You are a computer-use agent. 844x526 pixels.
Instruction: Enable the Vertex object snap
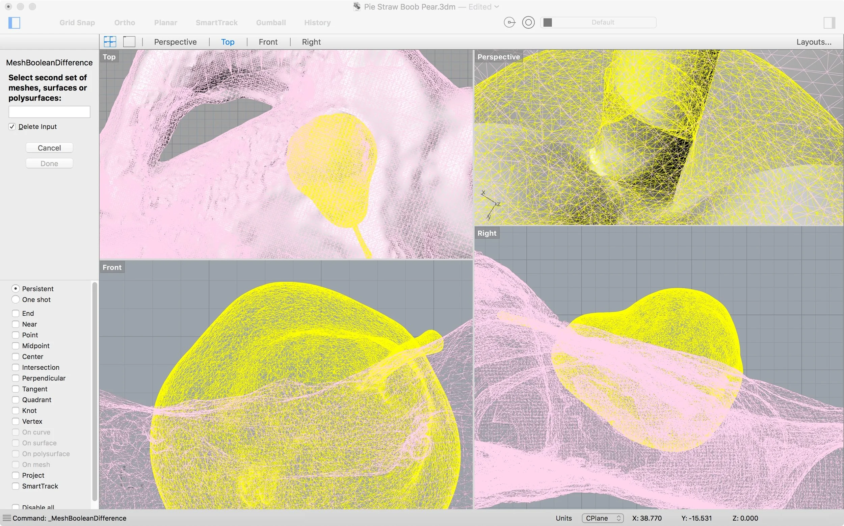pyautogui.click(x=15, y=421)
